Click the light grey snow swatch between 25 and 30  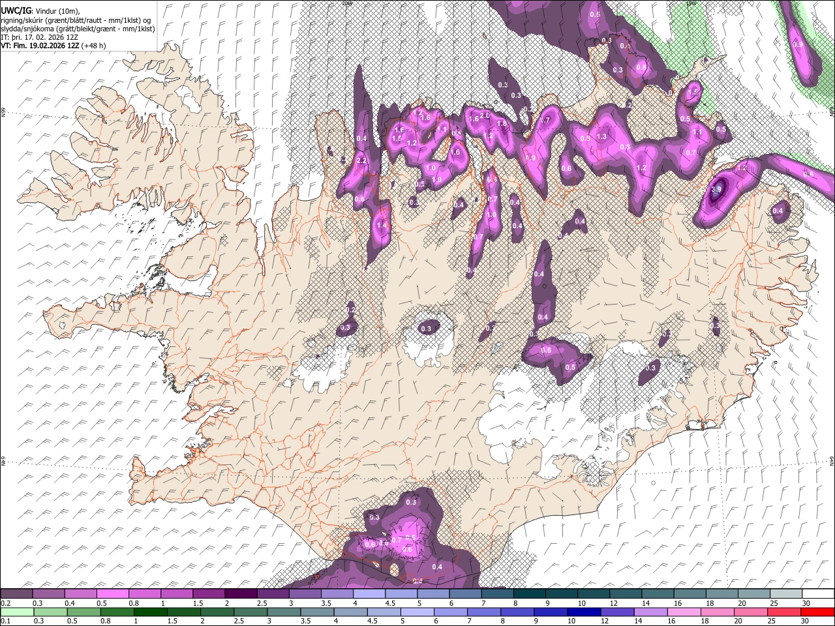[787, 594]
